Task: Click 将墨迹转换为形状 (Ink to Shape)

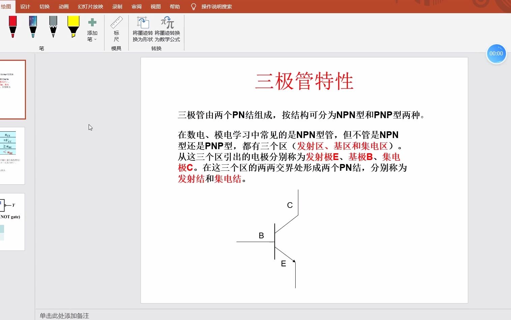Action: pyautogui.click(x=143, y=29)
